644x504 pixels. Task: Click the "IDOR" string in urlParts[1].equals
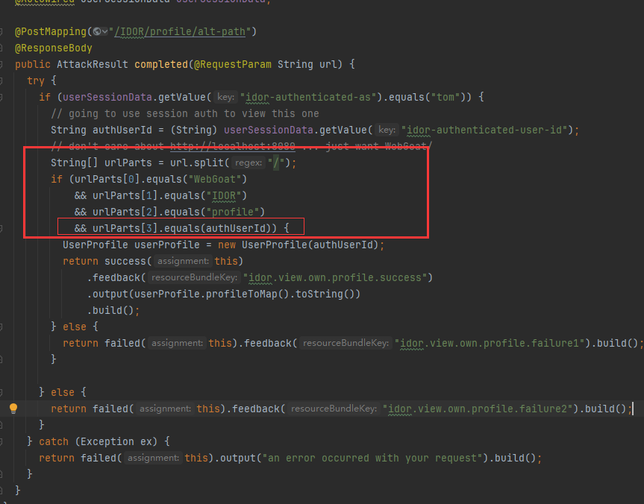224,196
